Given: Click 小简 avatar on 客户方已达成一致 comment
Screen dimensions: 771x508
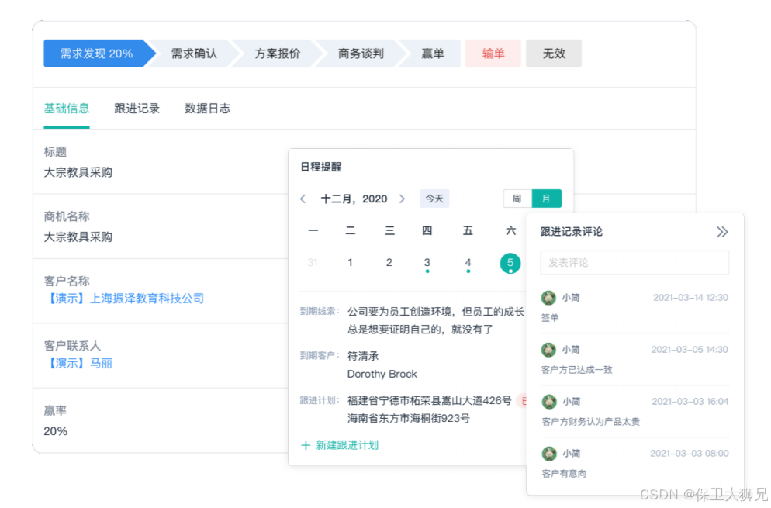Looking at the screenshot, I should (548, 350).
